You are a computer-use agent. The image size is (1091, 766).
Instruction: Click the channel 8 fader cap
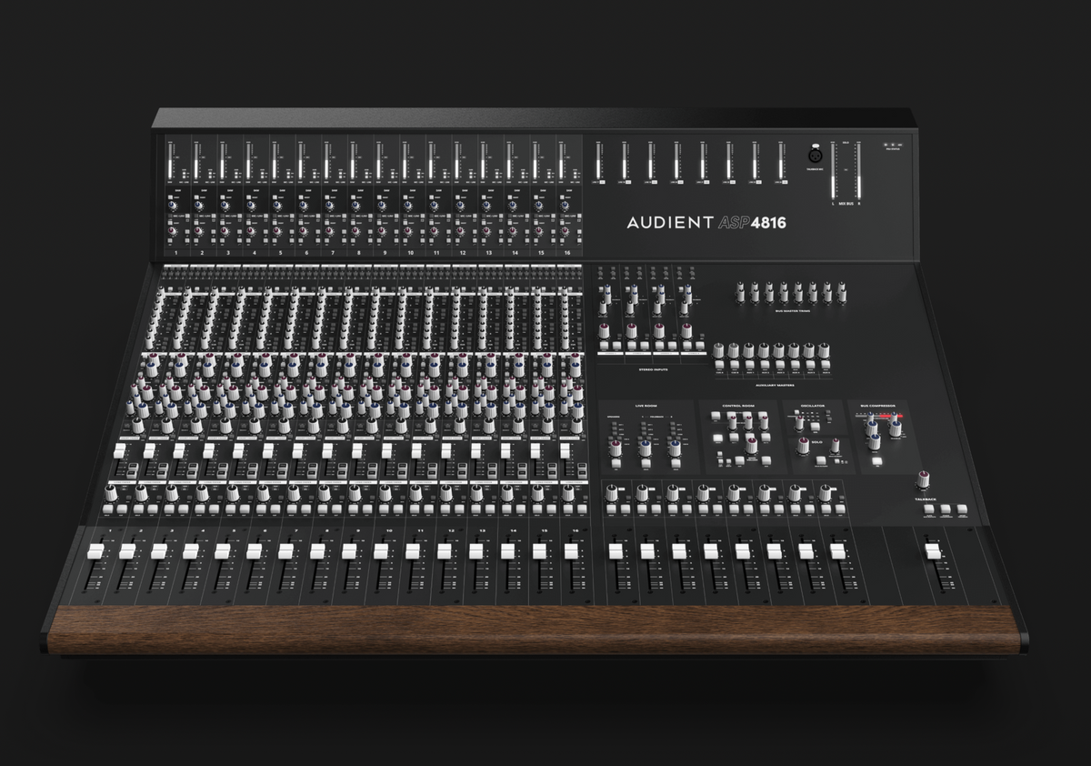(x=317, y=551)
